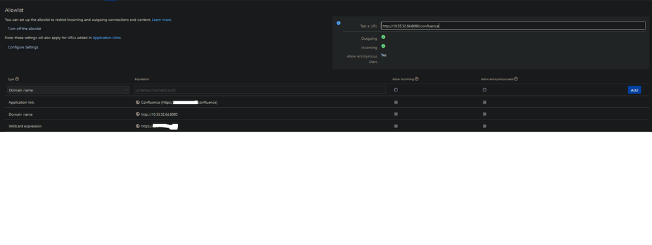Click the Incoming green check status icon
The width and height of the screenshot is (652, 245).
point(383,46)
